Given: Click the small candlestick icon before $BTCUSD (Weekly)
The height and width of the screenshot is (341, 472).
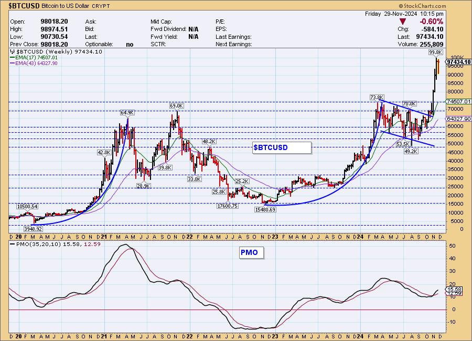Looking at the screenshot, I should click(x=13, y=52).
